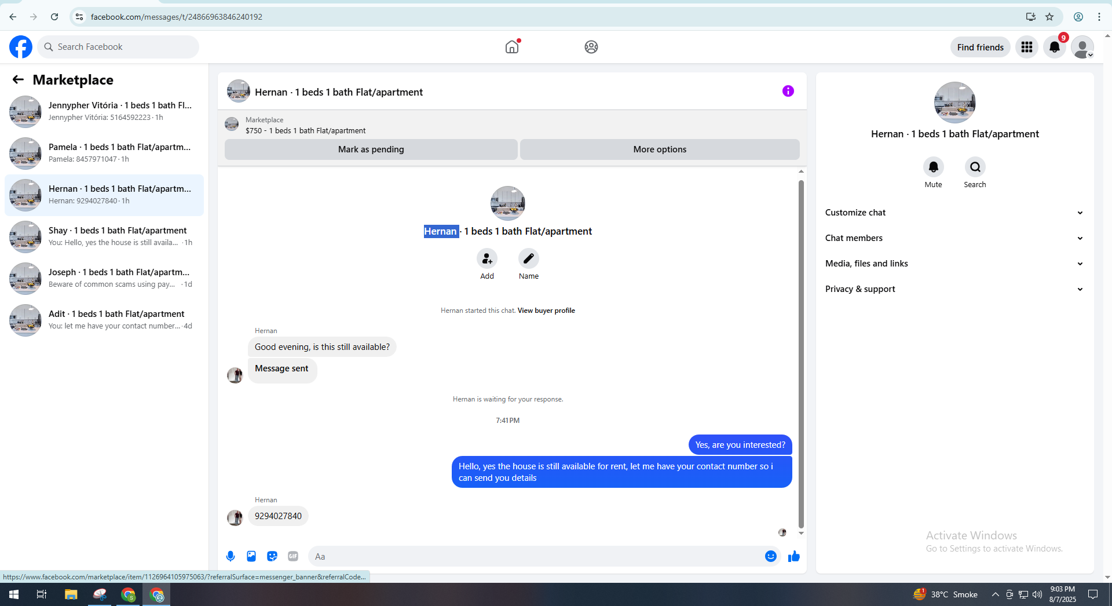The width and height of the screenshot is (1112, 606).
Task: Click the Find friends button
Action: [980, 47]
